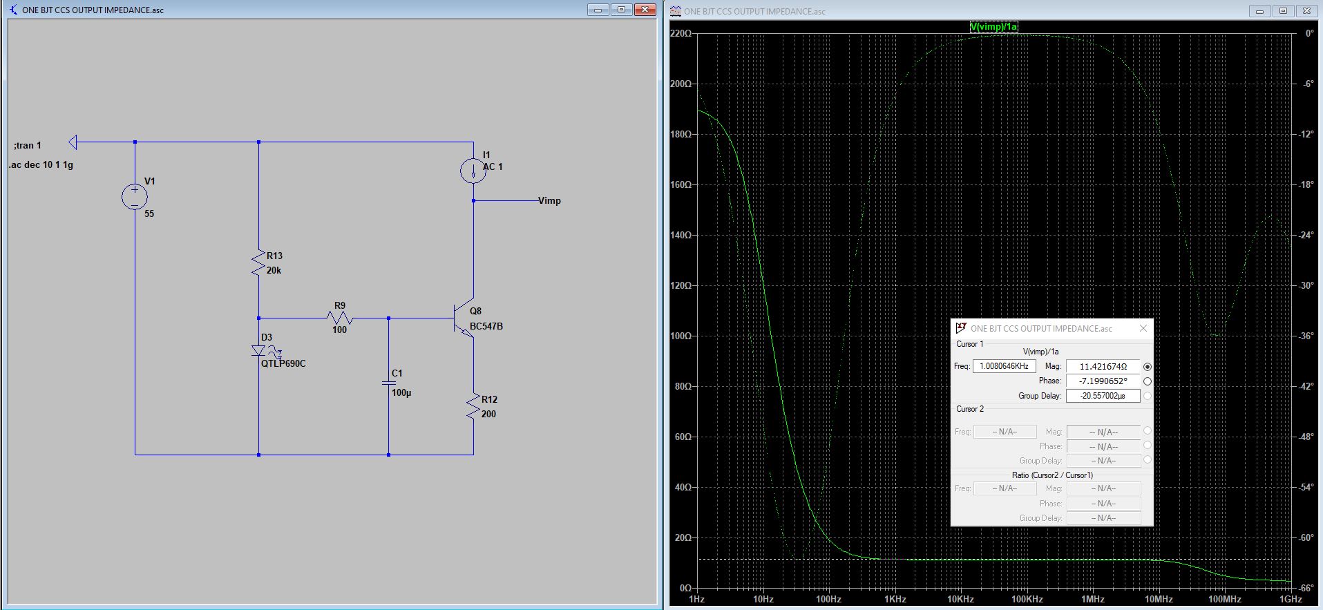Screen dimensions: 1323x610
Task: Maximize the schematic window
Action: pyautogui.click(x=621, y=10)
